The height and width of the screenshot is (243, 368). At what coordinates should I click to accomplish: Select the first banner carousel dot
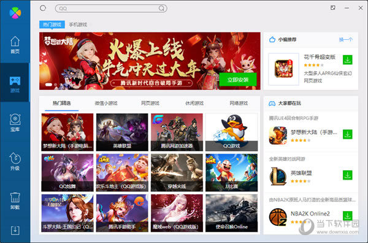pos(48,84)
